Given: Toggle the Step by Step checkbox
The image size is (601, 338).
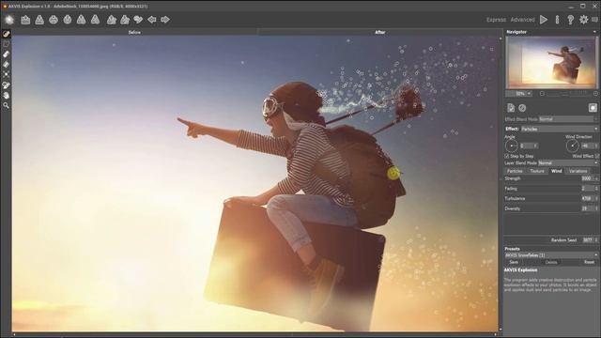Looking at the screenshot, I should tap(507, 157).
